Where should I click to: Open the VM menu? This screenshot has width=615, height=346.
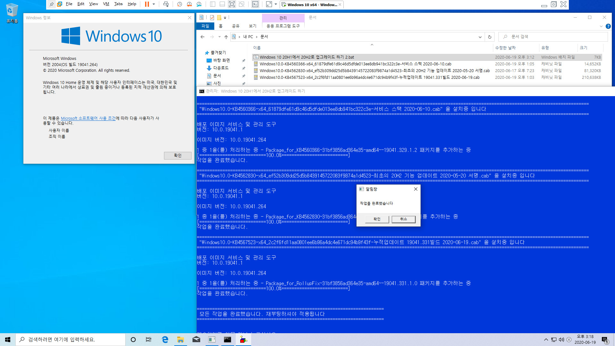point(106,4)
